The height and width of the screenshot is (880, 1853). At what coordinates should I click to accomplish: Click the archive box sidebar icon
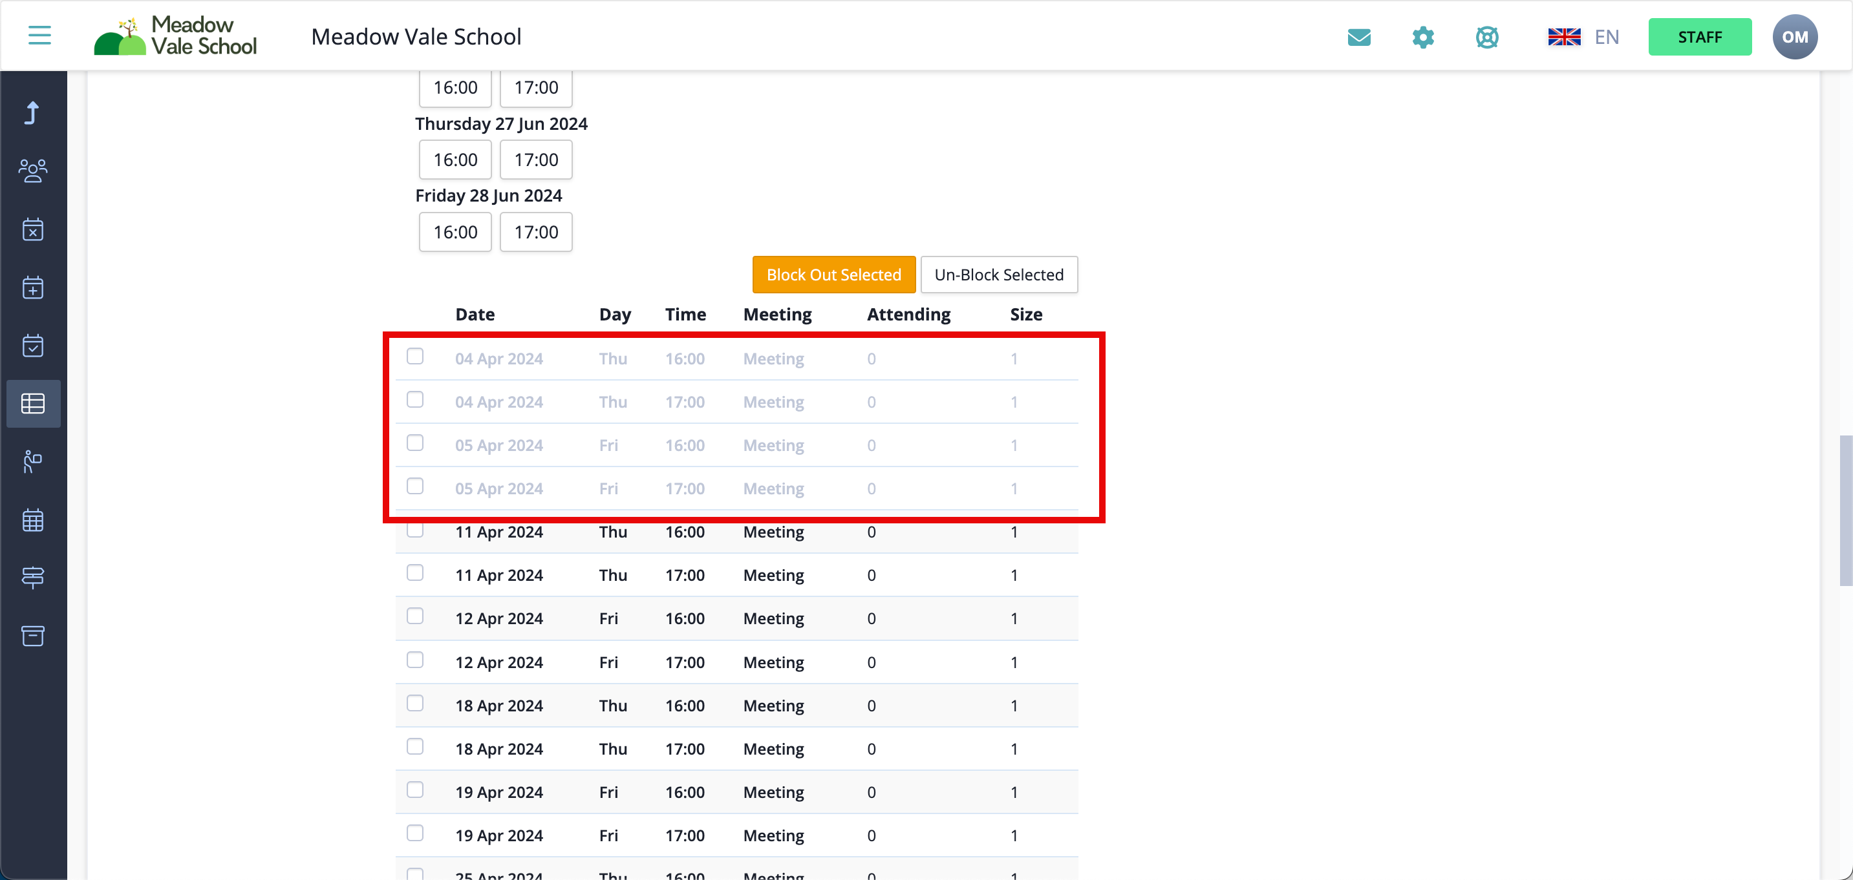pos(33,636)
